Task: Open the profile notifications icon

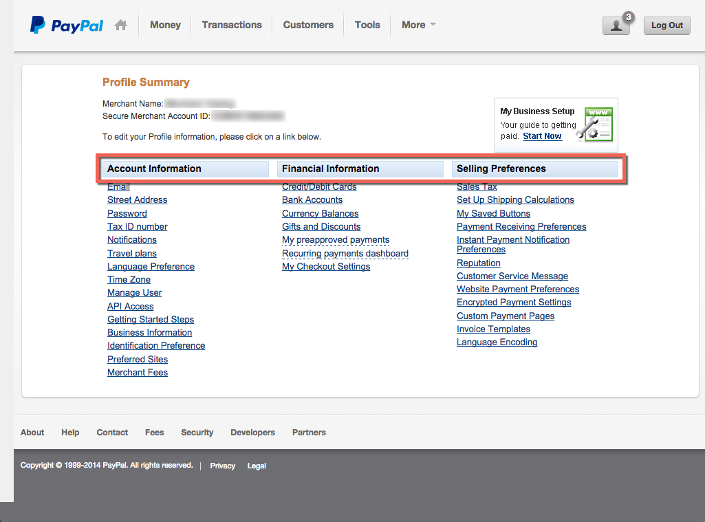Action: point(616,25)
